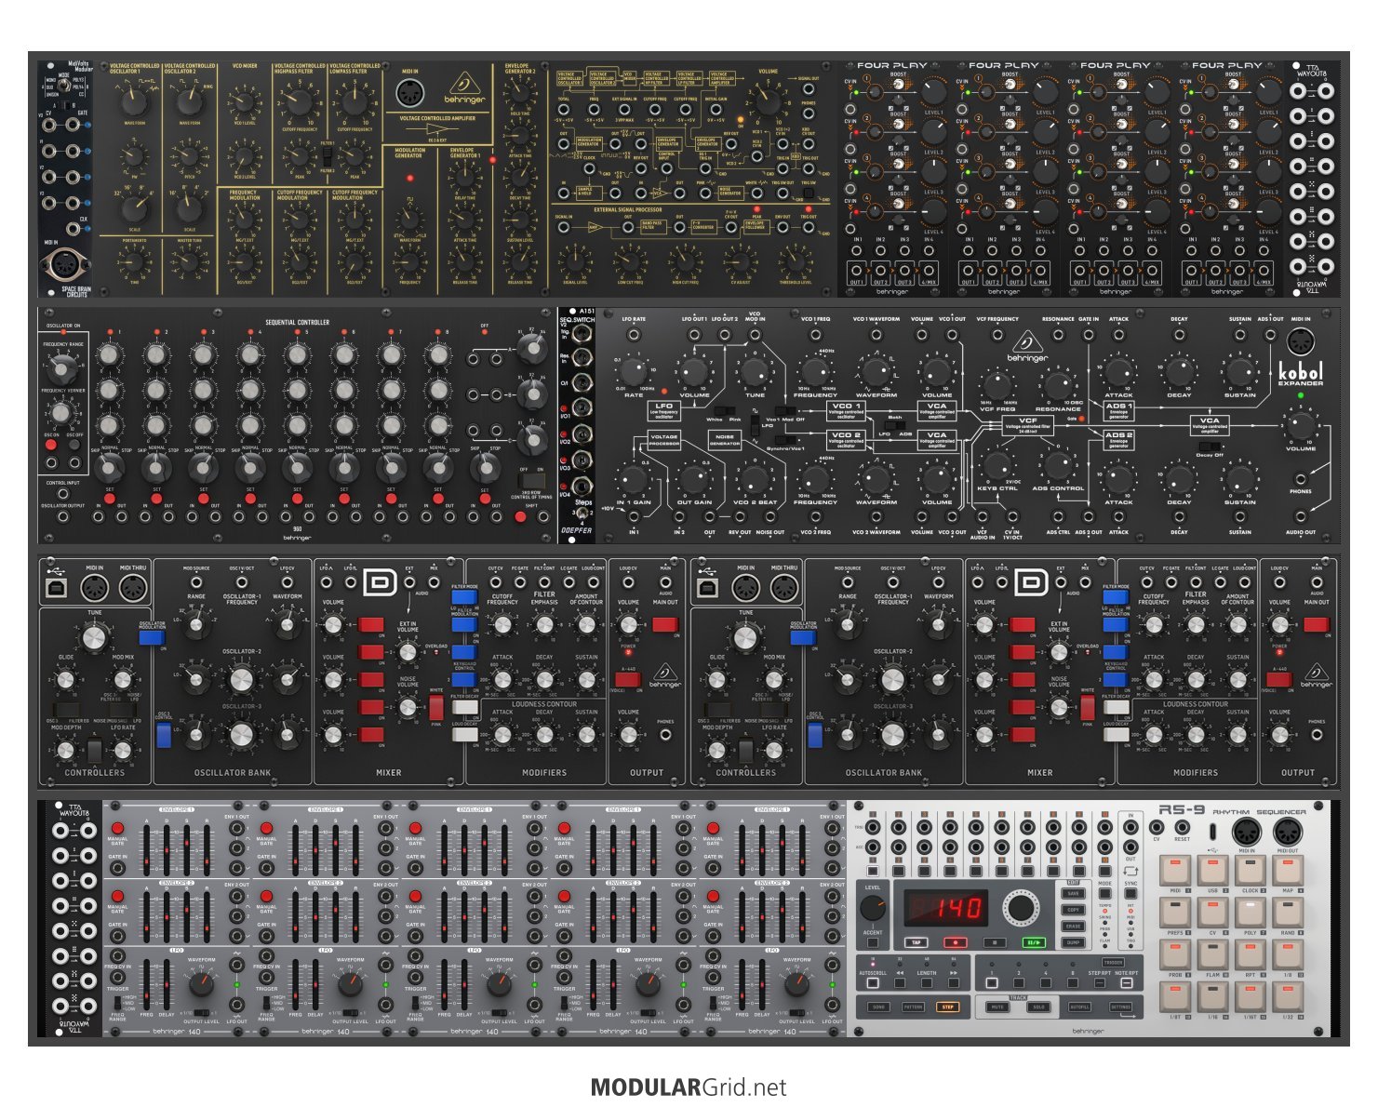Click the RS-9 fast-forward arrows button
1378x1107 pixels.
(x=954, y=981)
